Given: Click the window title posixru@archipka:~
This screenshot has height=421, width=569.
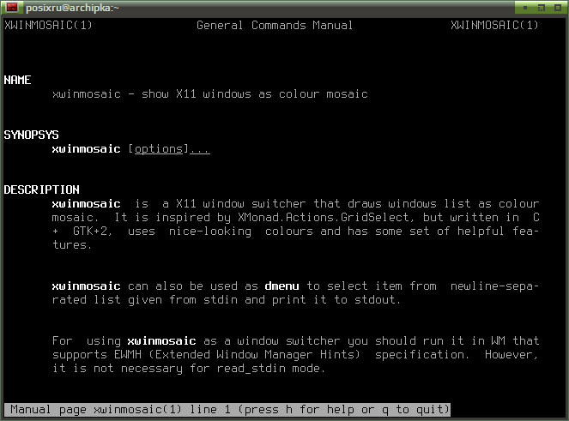Looking at the screenshot, I should (x=72, y=8).
